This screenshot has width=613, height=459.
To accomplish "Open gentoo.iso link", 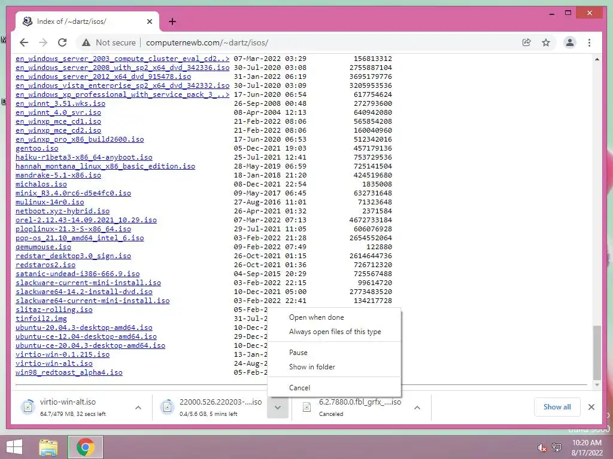I will 37,148.
